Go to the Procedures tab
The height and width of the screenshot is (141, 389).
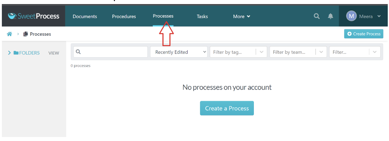point(124,17)
